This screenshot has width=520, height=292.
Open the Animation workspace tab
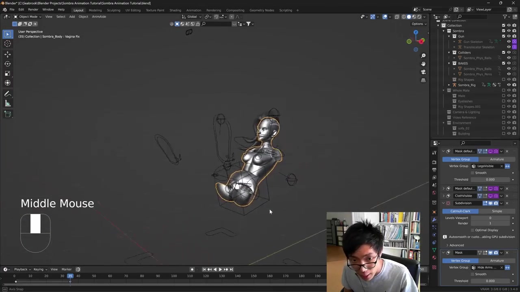[193, 10]
